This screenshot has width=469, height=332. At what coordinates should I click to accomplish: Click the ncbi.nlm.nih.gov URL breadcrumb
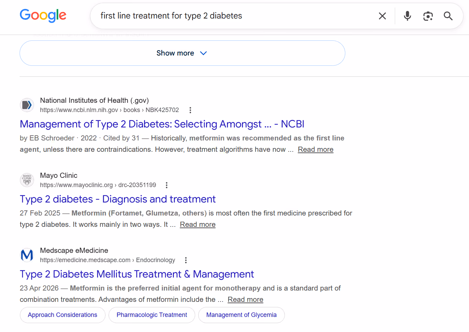click(109, 110)
